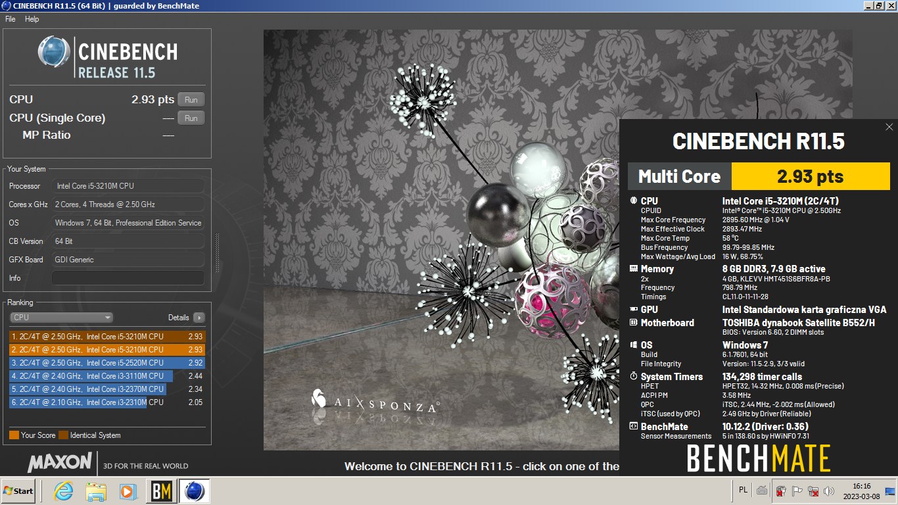
Task: Select ranking row 4 Intel Core i3-3110M
Action: pos(107,376)
